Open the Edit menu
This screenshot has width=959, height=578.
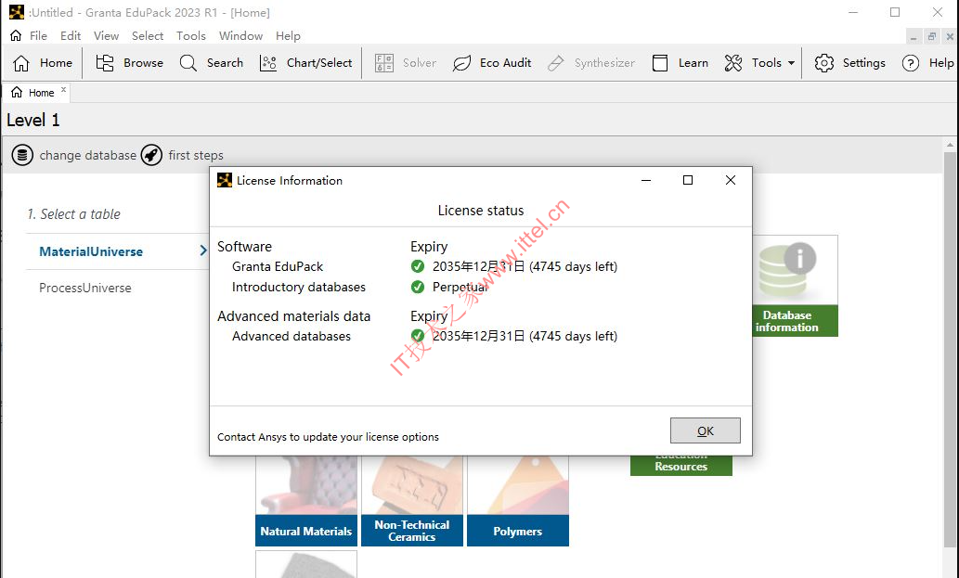pyautogui.click(x=71, y=35)
